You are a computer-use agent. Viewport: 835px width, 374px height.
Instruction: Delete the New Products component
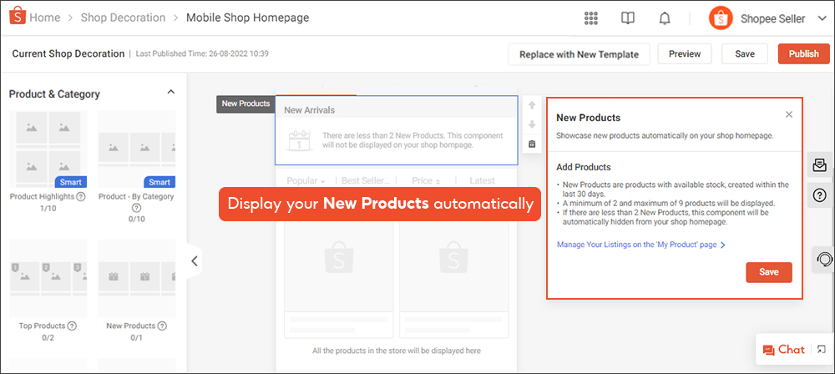(532, 144)
